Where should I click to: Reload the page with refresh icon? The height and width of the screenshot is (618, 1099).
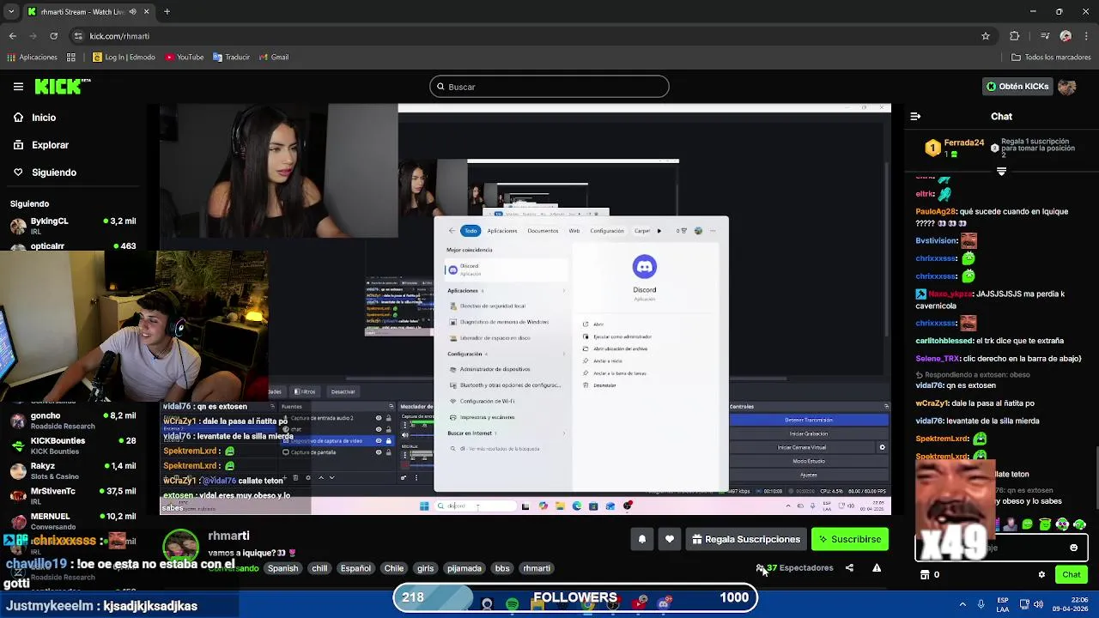point(53,36)
